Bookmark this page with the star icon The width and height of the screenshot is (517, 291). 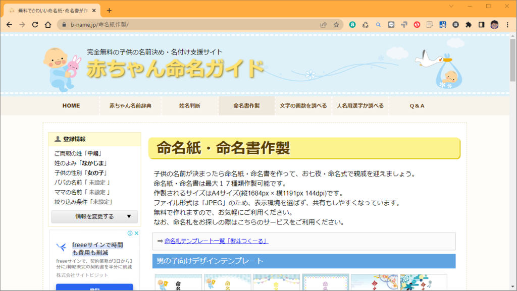(x=337, y=24)
